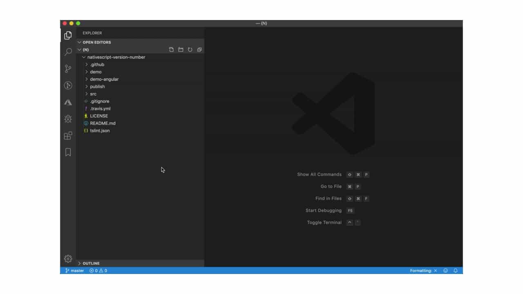Click the Start Debugging label
The width and height of the screenshot is (523, 294).
click(324, 211)
